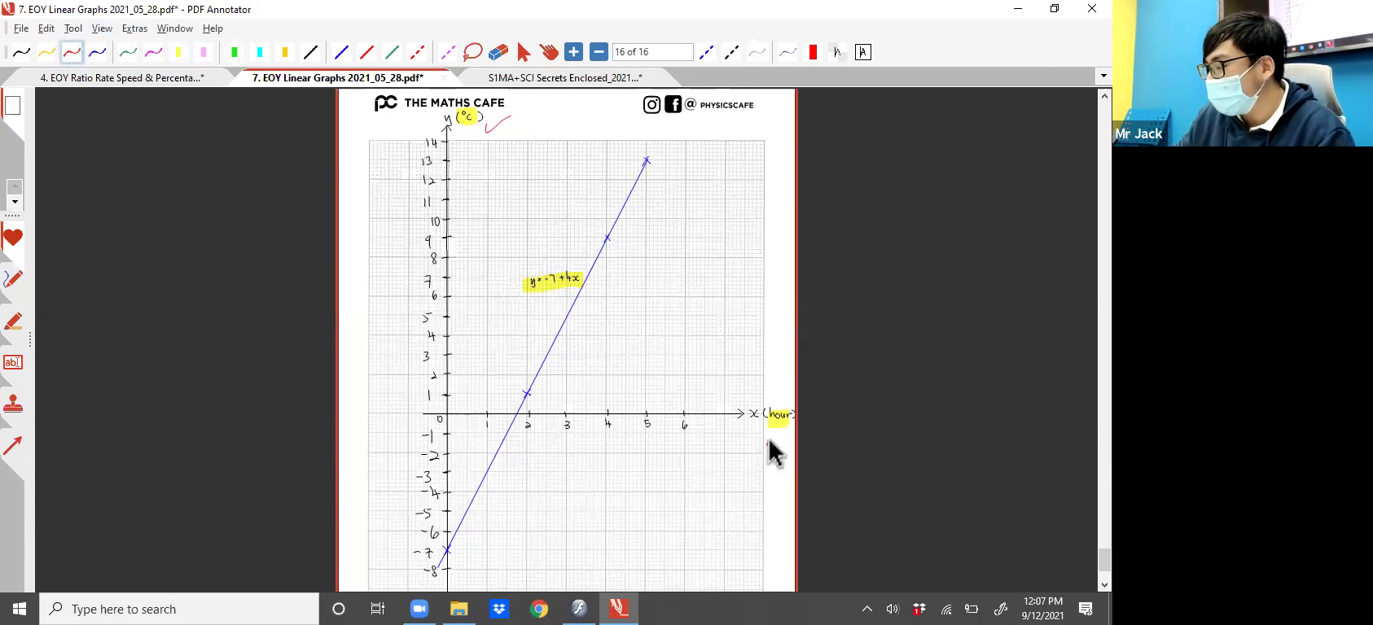
Task: Activate the lasso selection tool
Action: [473, 52]
